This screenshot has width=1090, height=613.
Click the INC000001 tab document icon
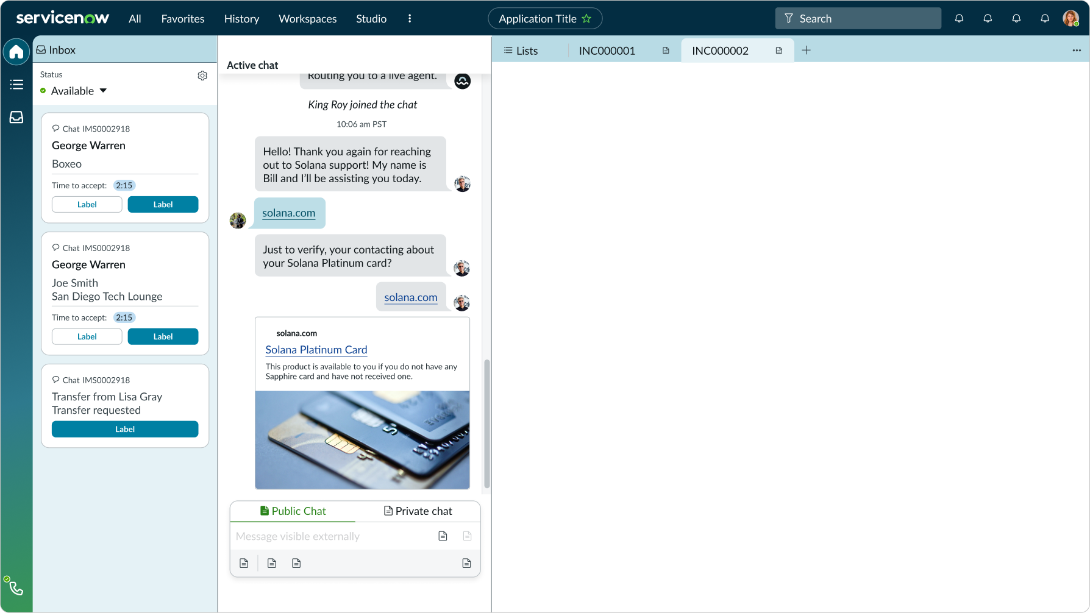pos(666,51)
